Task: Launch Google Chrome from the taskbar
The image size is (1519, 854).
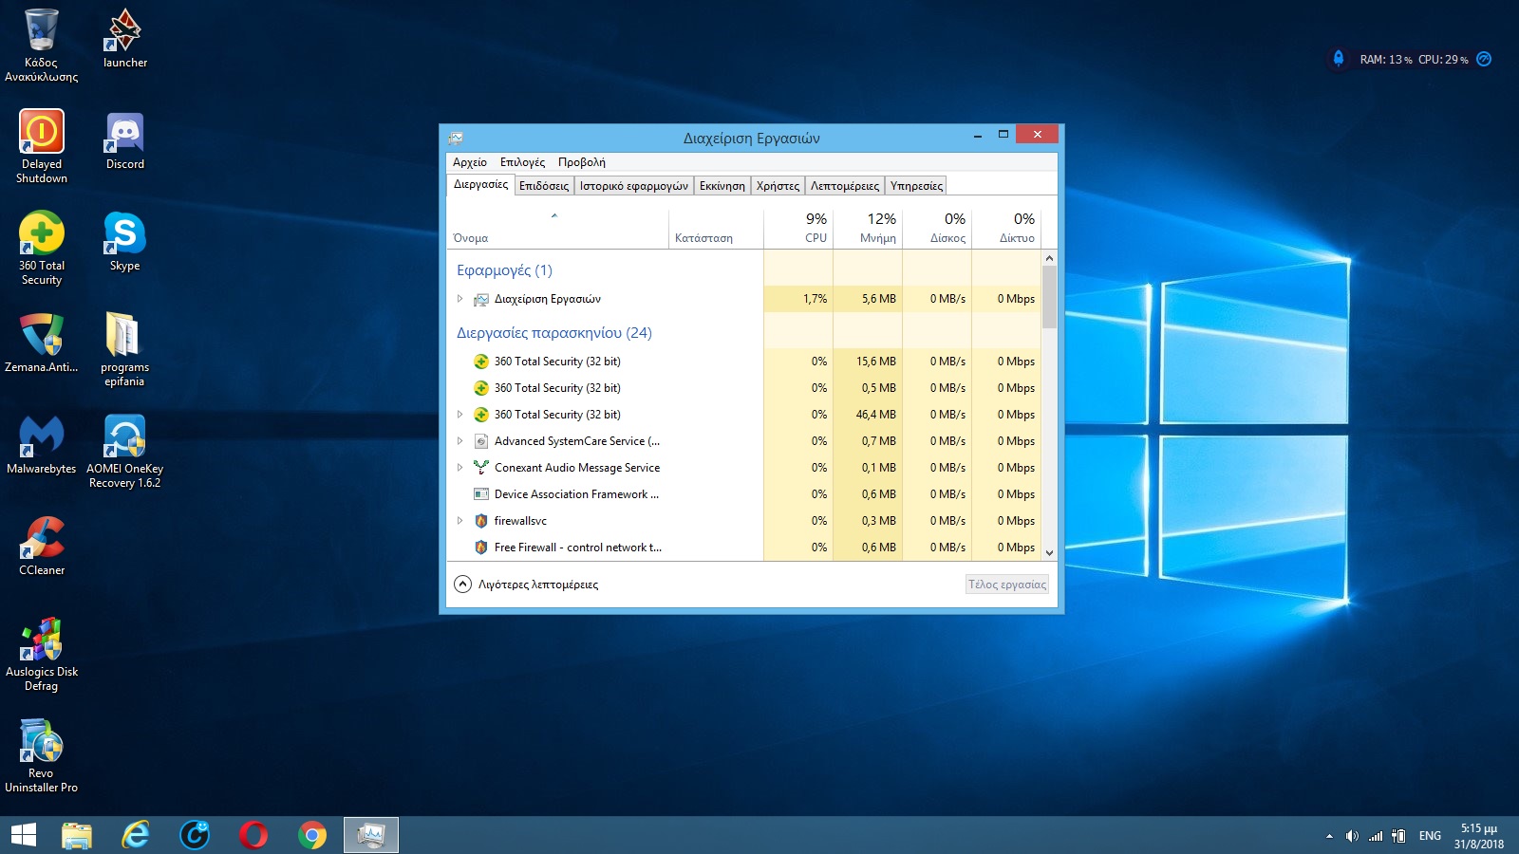Action: (312, 835)
